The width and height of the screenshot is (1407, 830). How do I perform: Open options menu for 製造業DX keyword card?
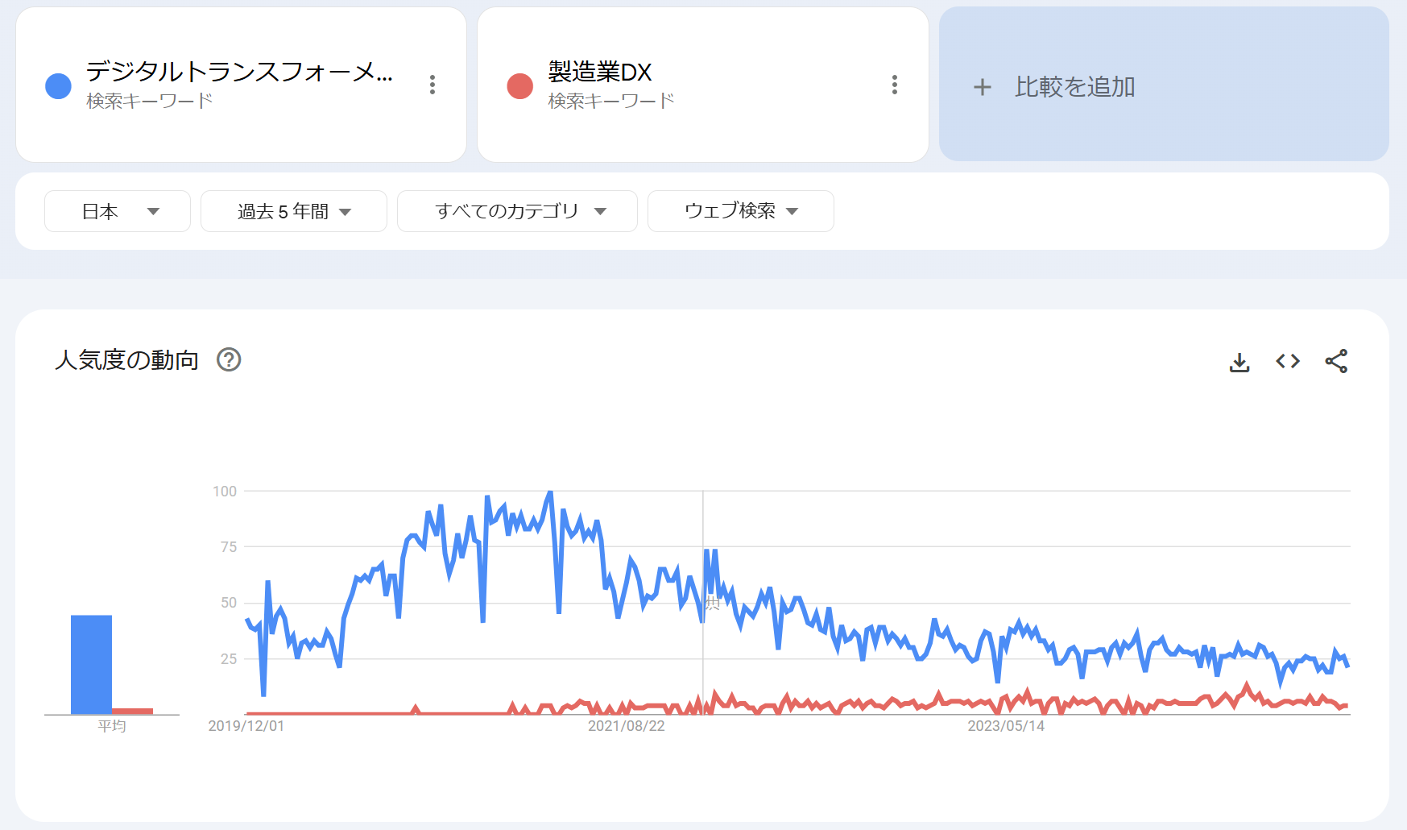click(x=894, y=85)
